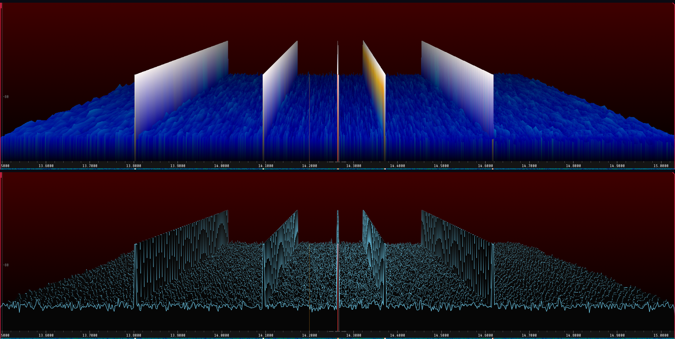The width and height of the screenshot is (675, 339).
Task: Click 14.4000 on the upper frequency scale
Action: [x=398, y=166]
